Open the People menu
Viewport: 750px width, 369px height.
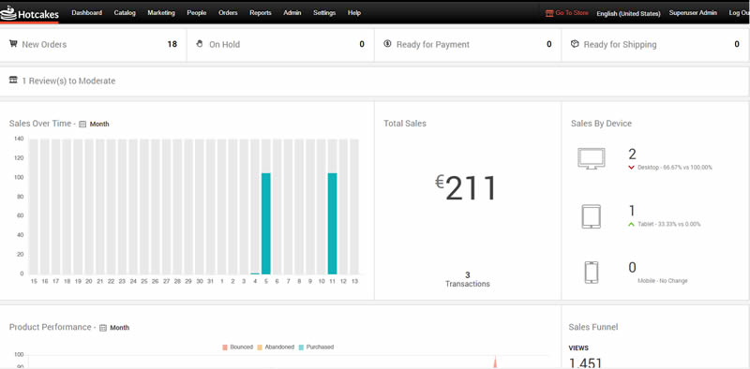(x=197, y=13)
